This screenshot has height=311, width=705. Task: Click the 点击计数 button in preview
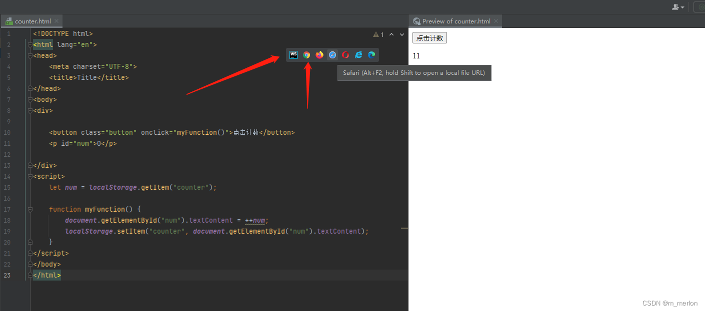(429, 38)
